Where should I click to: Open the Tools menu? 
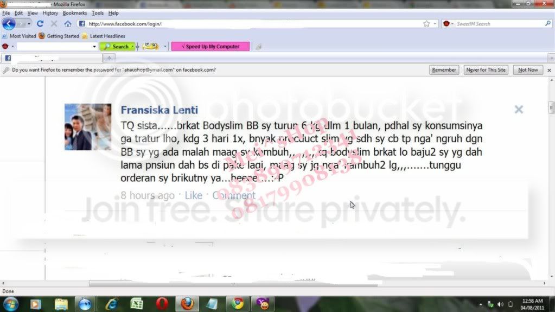coord(98,12)
